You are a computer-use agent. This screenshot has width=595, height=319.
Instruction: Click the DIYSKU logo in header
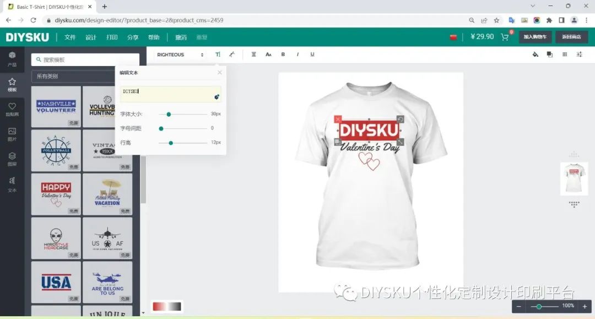28,37
